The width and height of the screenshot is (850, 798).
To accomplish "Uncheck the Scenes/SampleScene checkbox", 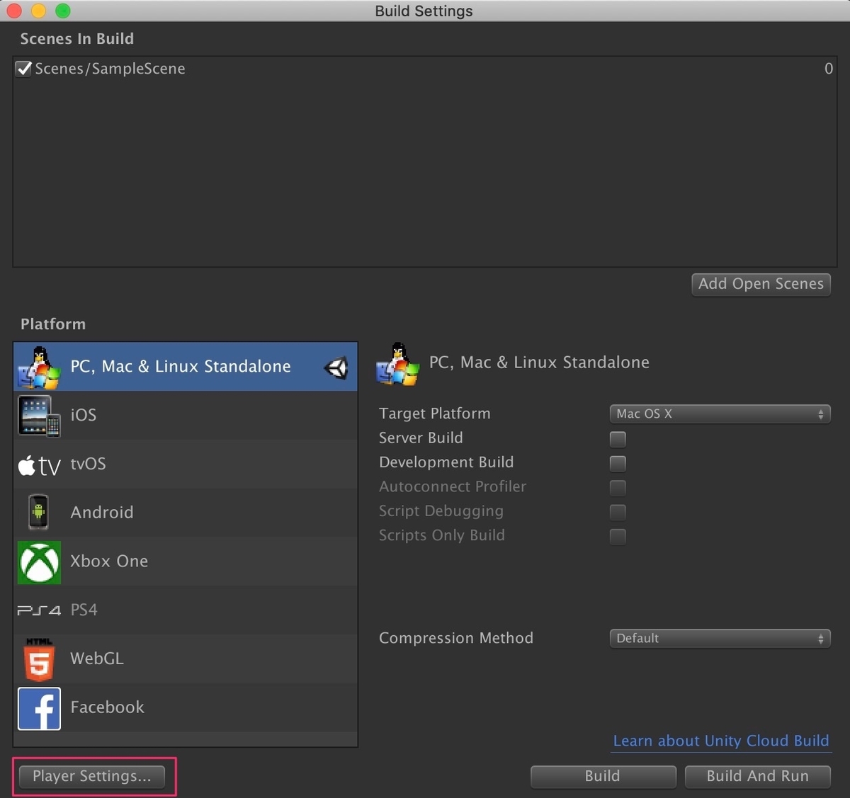I will [23, 68].
